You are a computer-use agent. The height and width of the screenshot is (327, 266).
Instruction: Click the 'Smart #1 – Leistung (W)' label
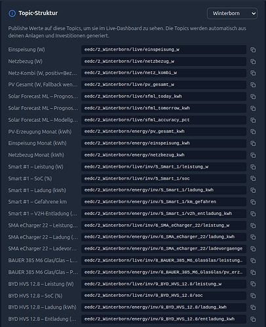coord(36,167)
